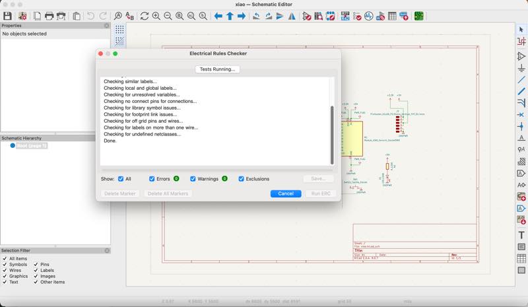Select the Add Power Symbol tool

pos(521,68)
